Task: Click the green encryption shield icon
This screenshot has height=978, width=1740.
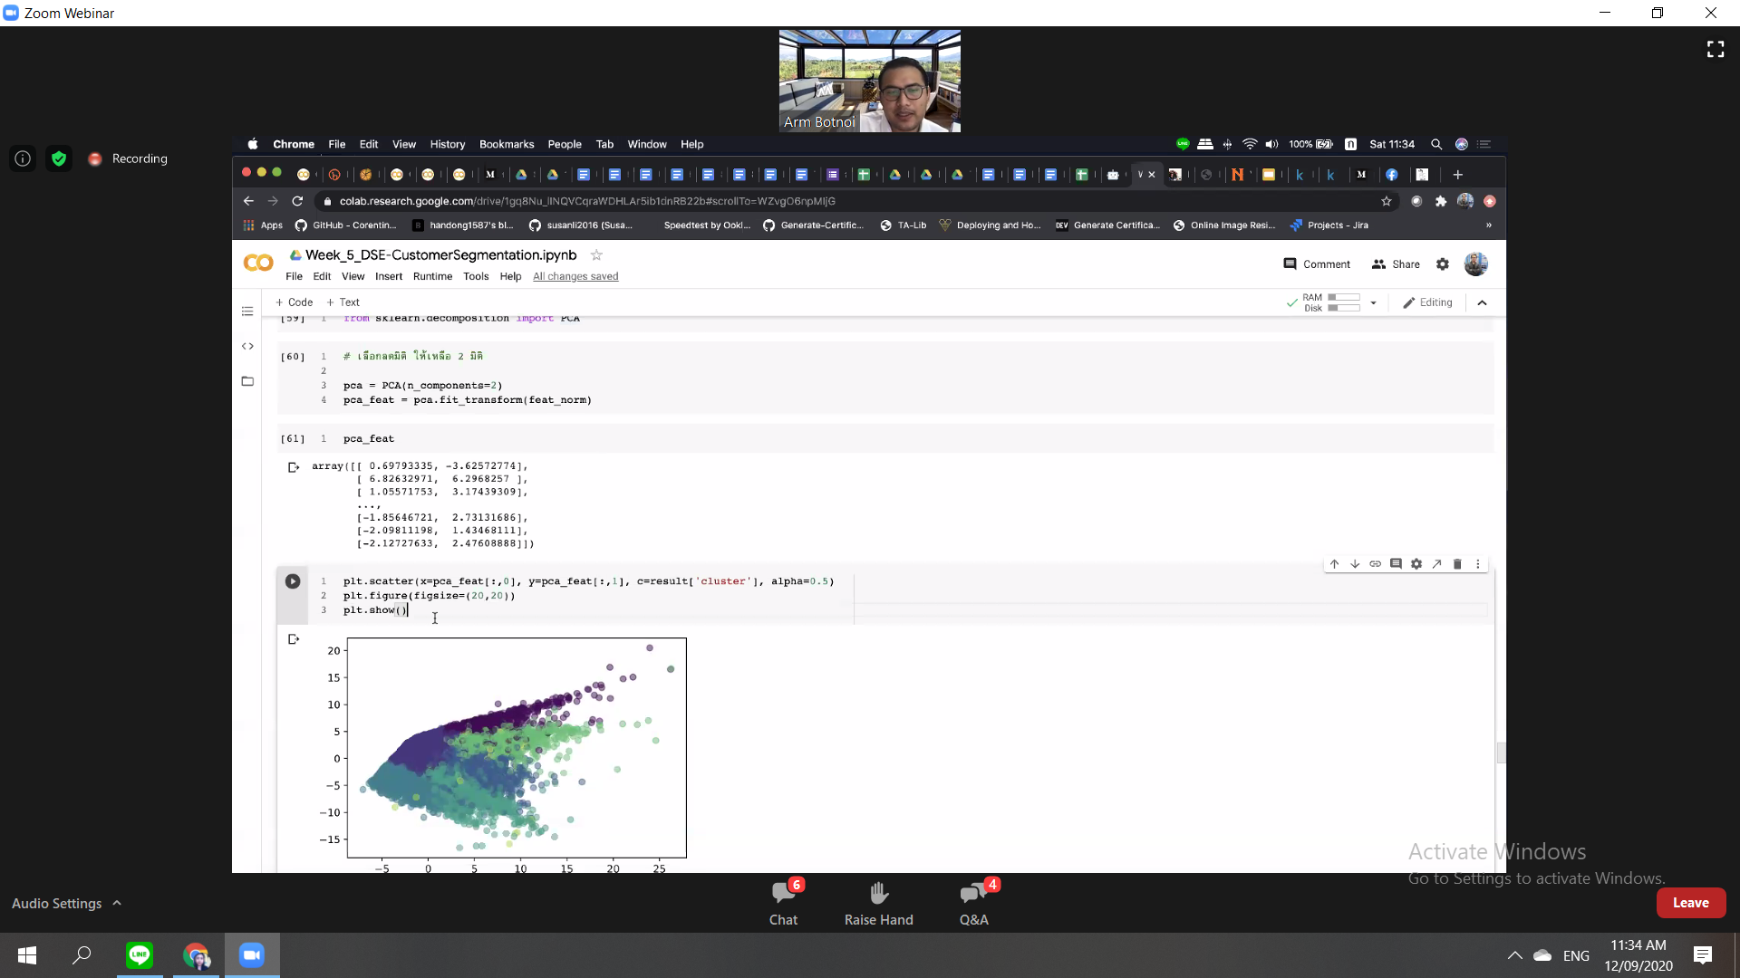Action: pyautogui.click(x=59, y=158)
